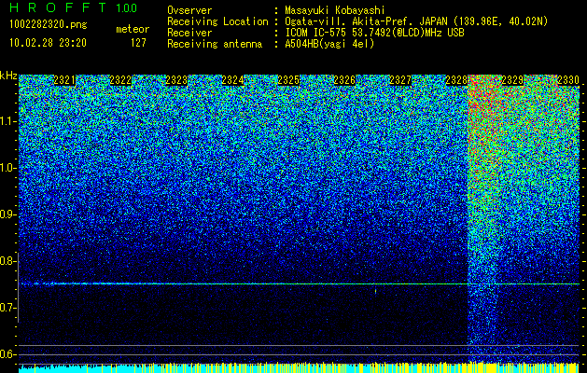
Task: Click the 0.9 frequency axis label
Action: click(7, 214)
